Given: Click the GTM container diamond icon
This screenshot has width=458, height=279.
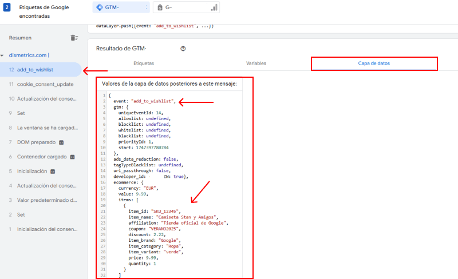Looking at the screenshot, I should point(100,7).
